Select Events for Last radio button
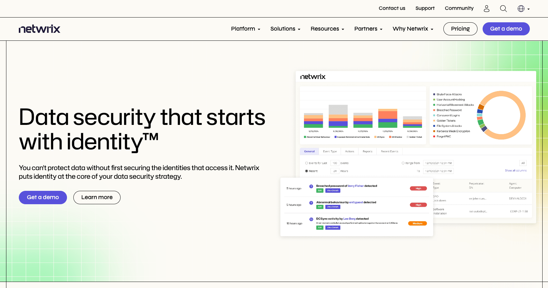The width and height of the screenshot is (548, 288). [x=307, y=163]
